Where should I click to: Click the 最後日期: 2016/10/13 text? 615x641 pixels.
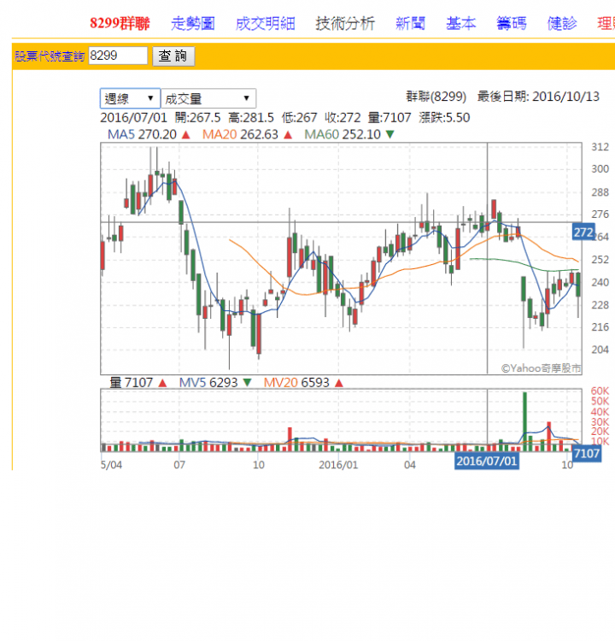pyautogui.click(x=538, y=97)
